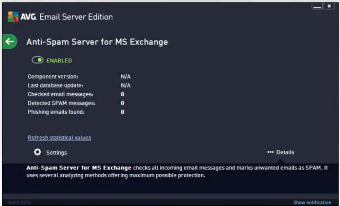The image size is (340, 206).
Task: Click the AVG logo icon
Action: pyautogui.click(x=13, y=17)
